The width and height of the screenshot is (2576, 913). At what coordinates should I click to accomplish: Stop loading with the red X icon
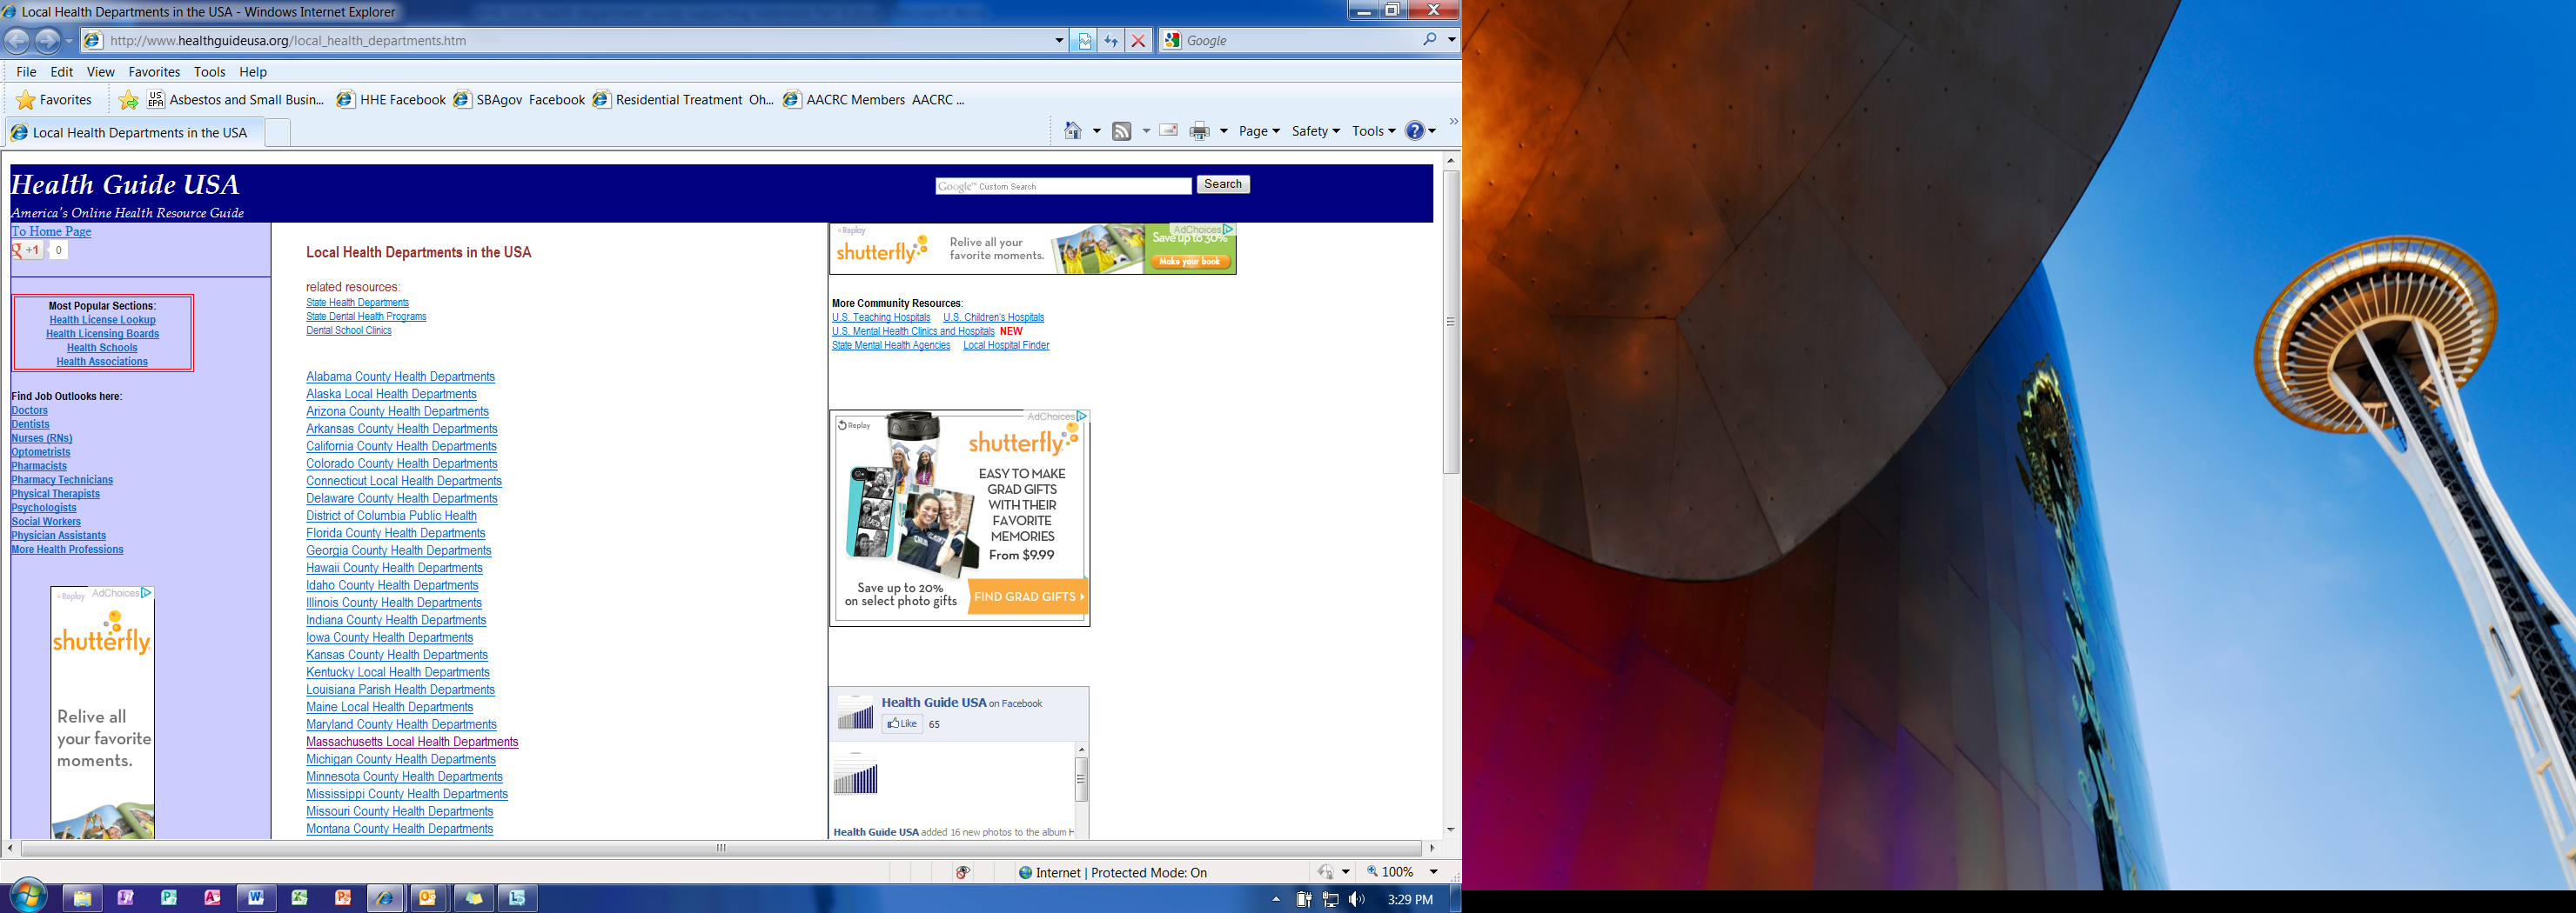tap(1138, 41)
